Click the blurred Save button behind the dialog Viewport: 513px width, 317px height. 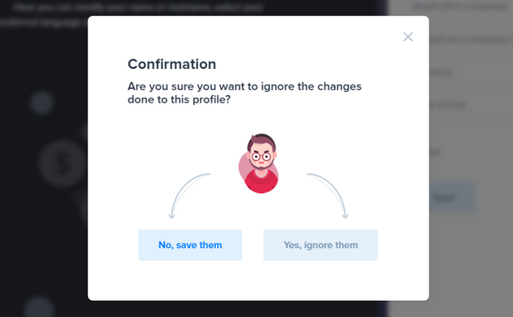point(451,198)
